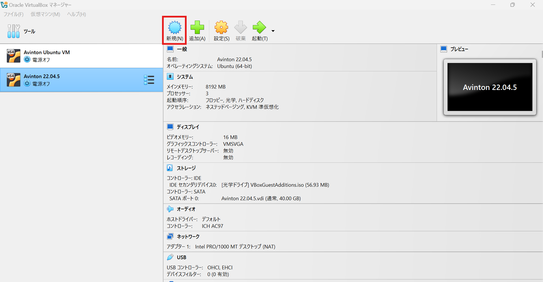
Task: Open the 起動 dropdown arrow
Action: point(273,31)
